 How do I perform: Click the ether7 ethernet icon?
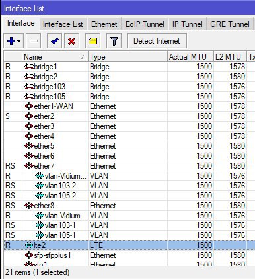[29, 166]
